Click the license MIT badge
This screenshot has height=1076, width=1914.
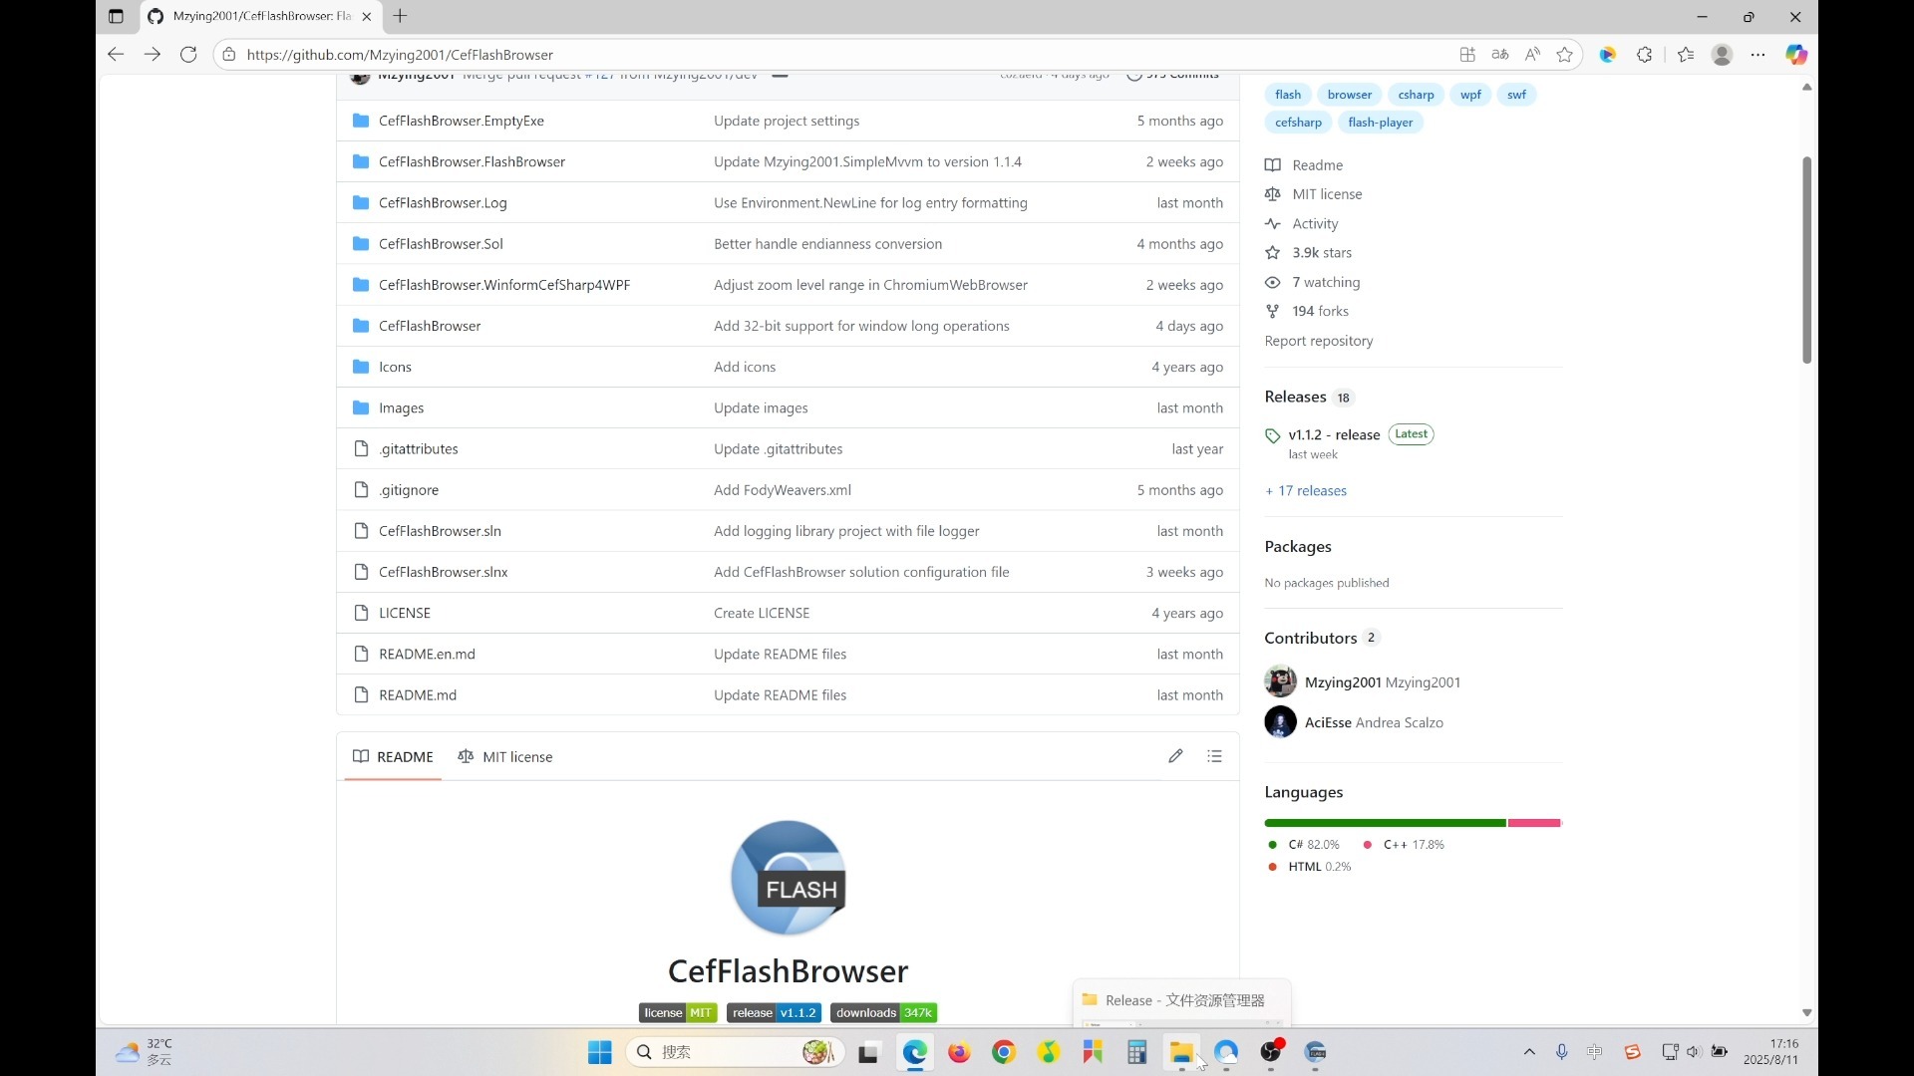[x=678, y=1013]
